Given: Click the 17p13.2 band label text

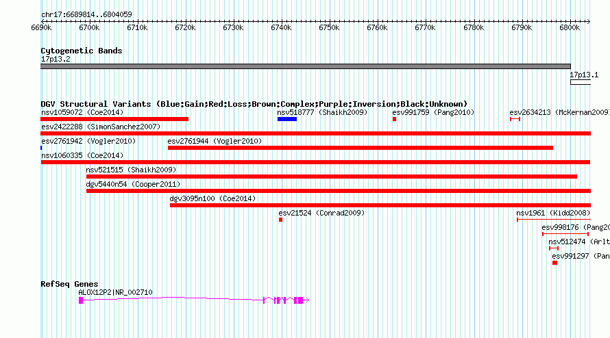Looking at the screenshot, I should (56, 59).
